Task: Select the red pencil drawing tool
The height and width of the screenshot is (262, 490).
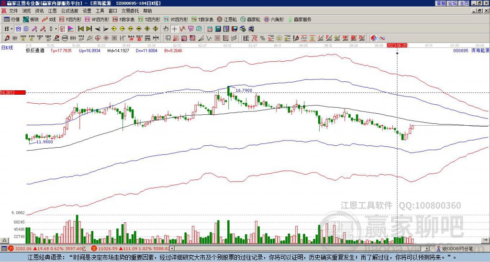Action: click(7, 38)
